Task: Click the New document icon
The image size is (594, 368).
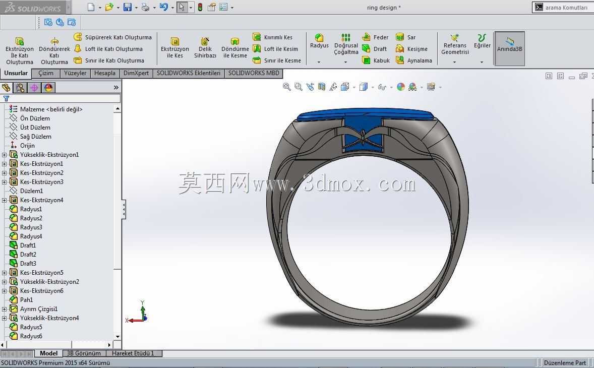Action: [91, 7]
